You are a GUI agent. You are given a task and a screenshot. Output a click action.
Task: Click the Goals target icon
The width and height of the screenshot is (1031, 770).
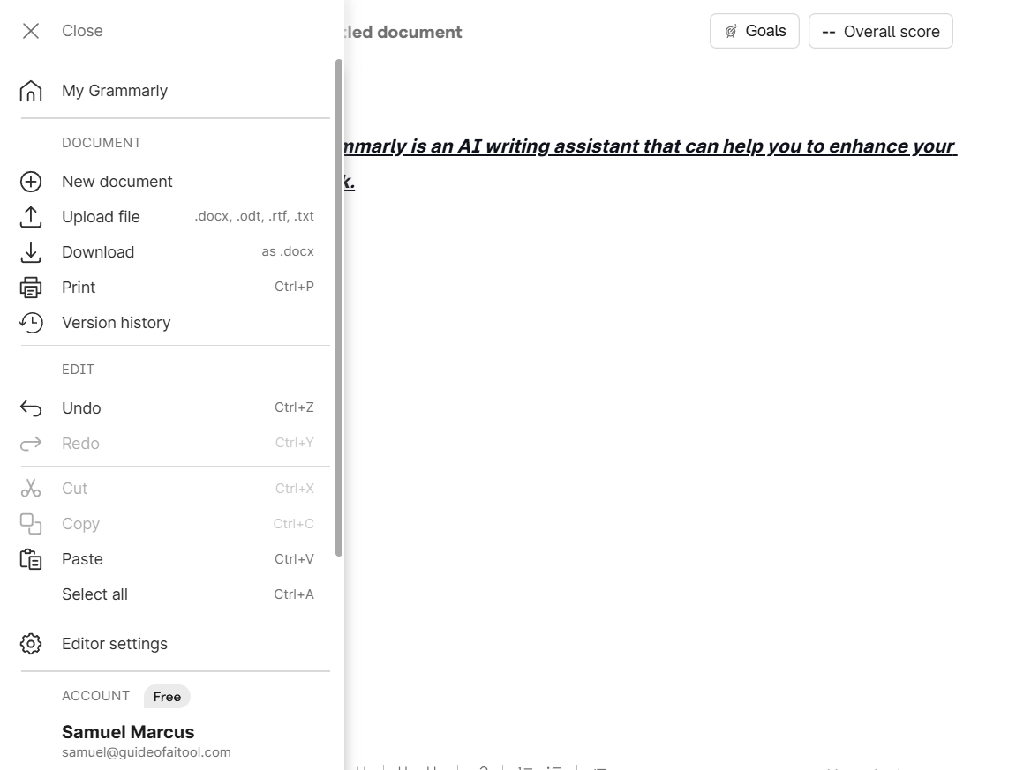(731, 31)
